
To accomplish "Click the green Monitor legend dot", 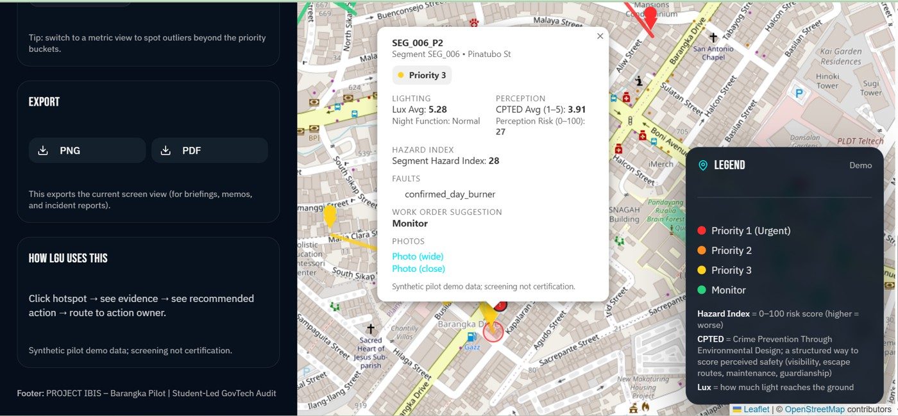I will pyautogui.click(x=702, y=290).
